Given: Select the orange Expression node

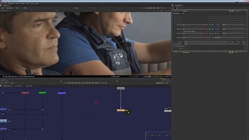Looking at the screenshot, I should [x=121, y=110].
